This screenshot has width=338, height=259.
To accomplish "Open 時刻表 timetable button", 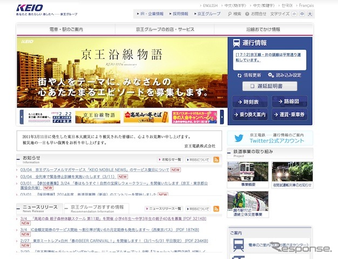I will [x=250, y=101].
